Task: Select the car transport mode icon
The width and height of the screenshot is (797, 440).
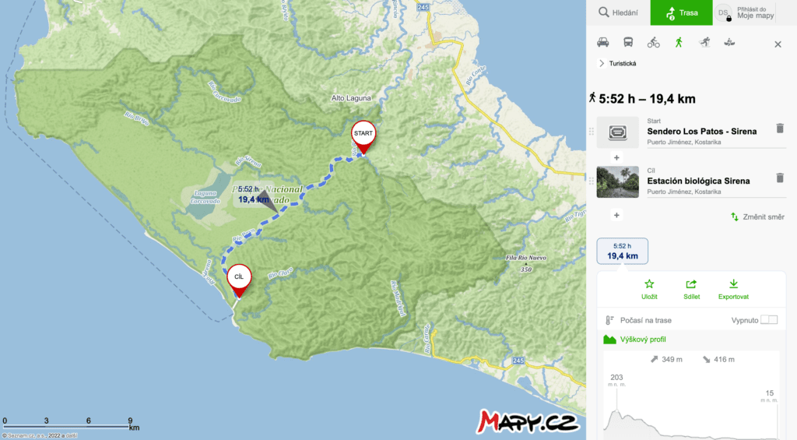Action: [x=603, y=43]
